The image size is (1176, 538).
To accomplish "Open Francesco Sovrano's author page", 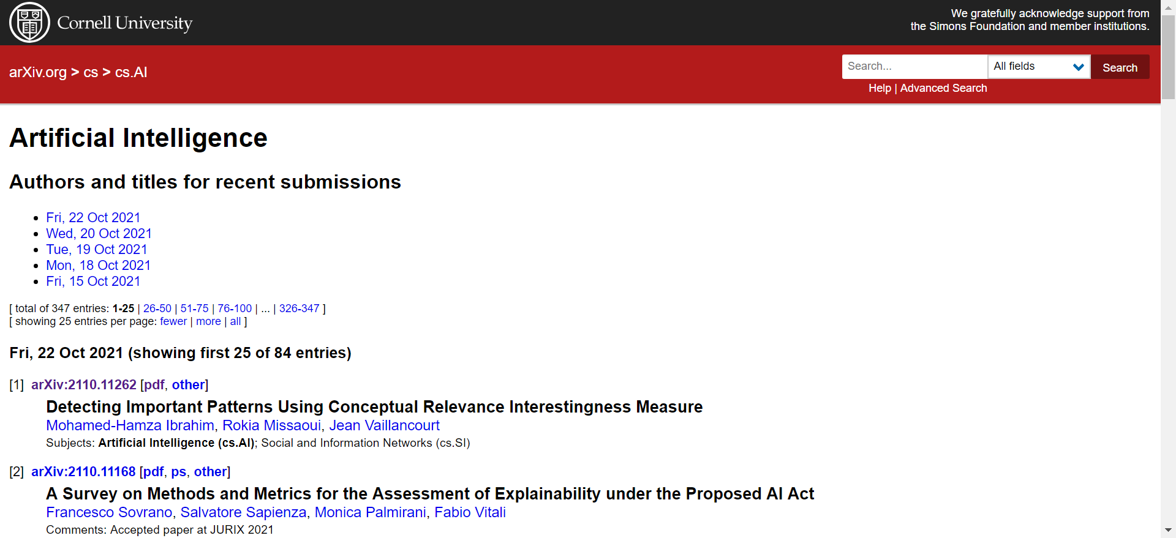I will (x=108, y=512).
